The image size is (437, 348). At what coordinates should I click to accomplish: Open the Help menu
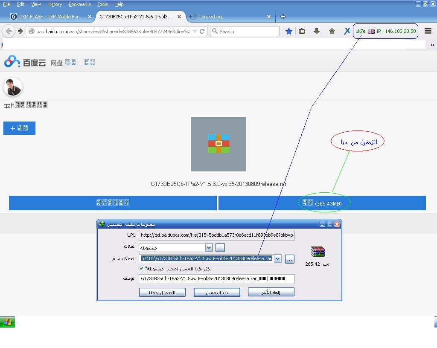pos(119,4)
